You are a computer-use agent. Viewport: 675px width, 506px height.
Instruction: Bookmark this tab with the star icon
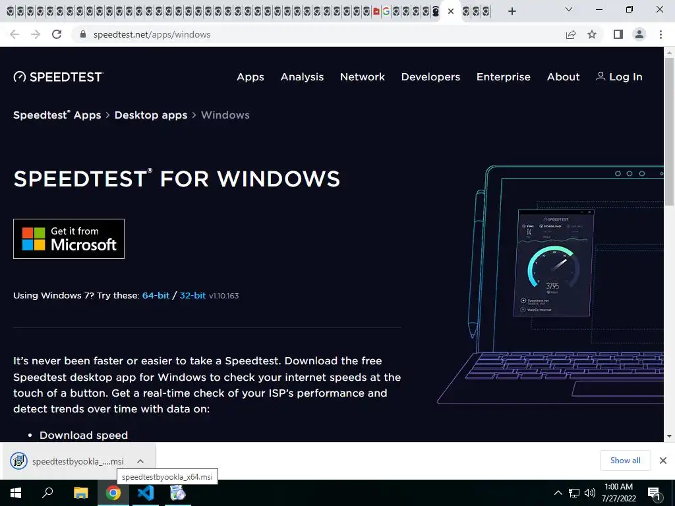pos(592,34)
